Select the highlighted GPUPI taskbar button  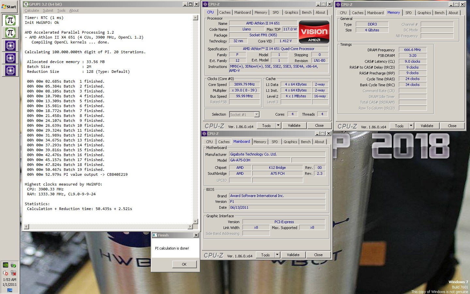point(10,20)
